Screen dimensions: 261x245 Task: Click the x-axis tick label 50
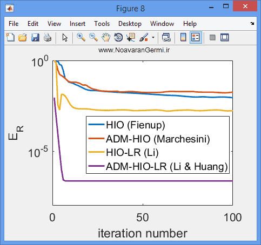(x=142, y=217)
